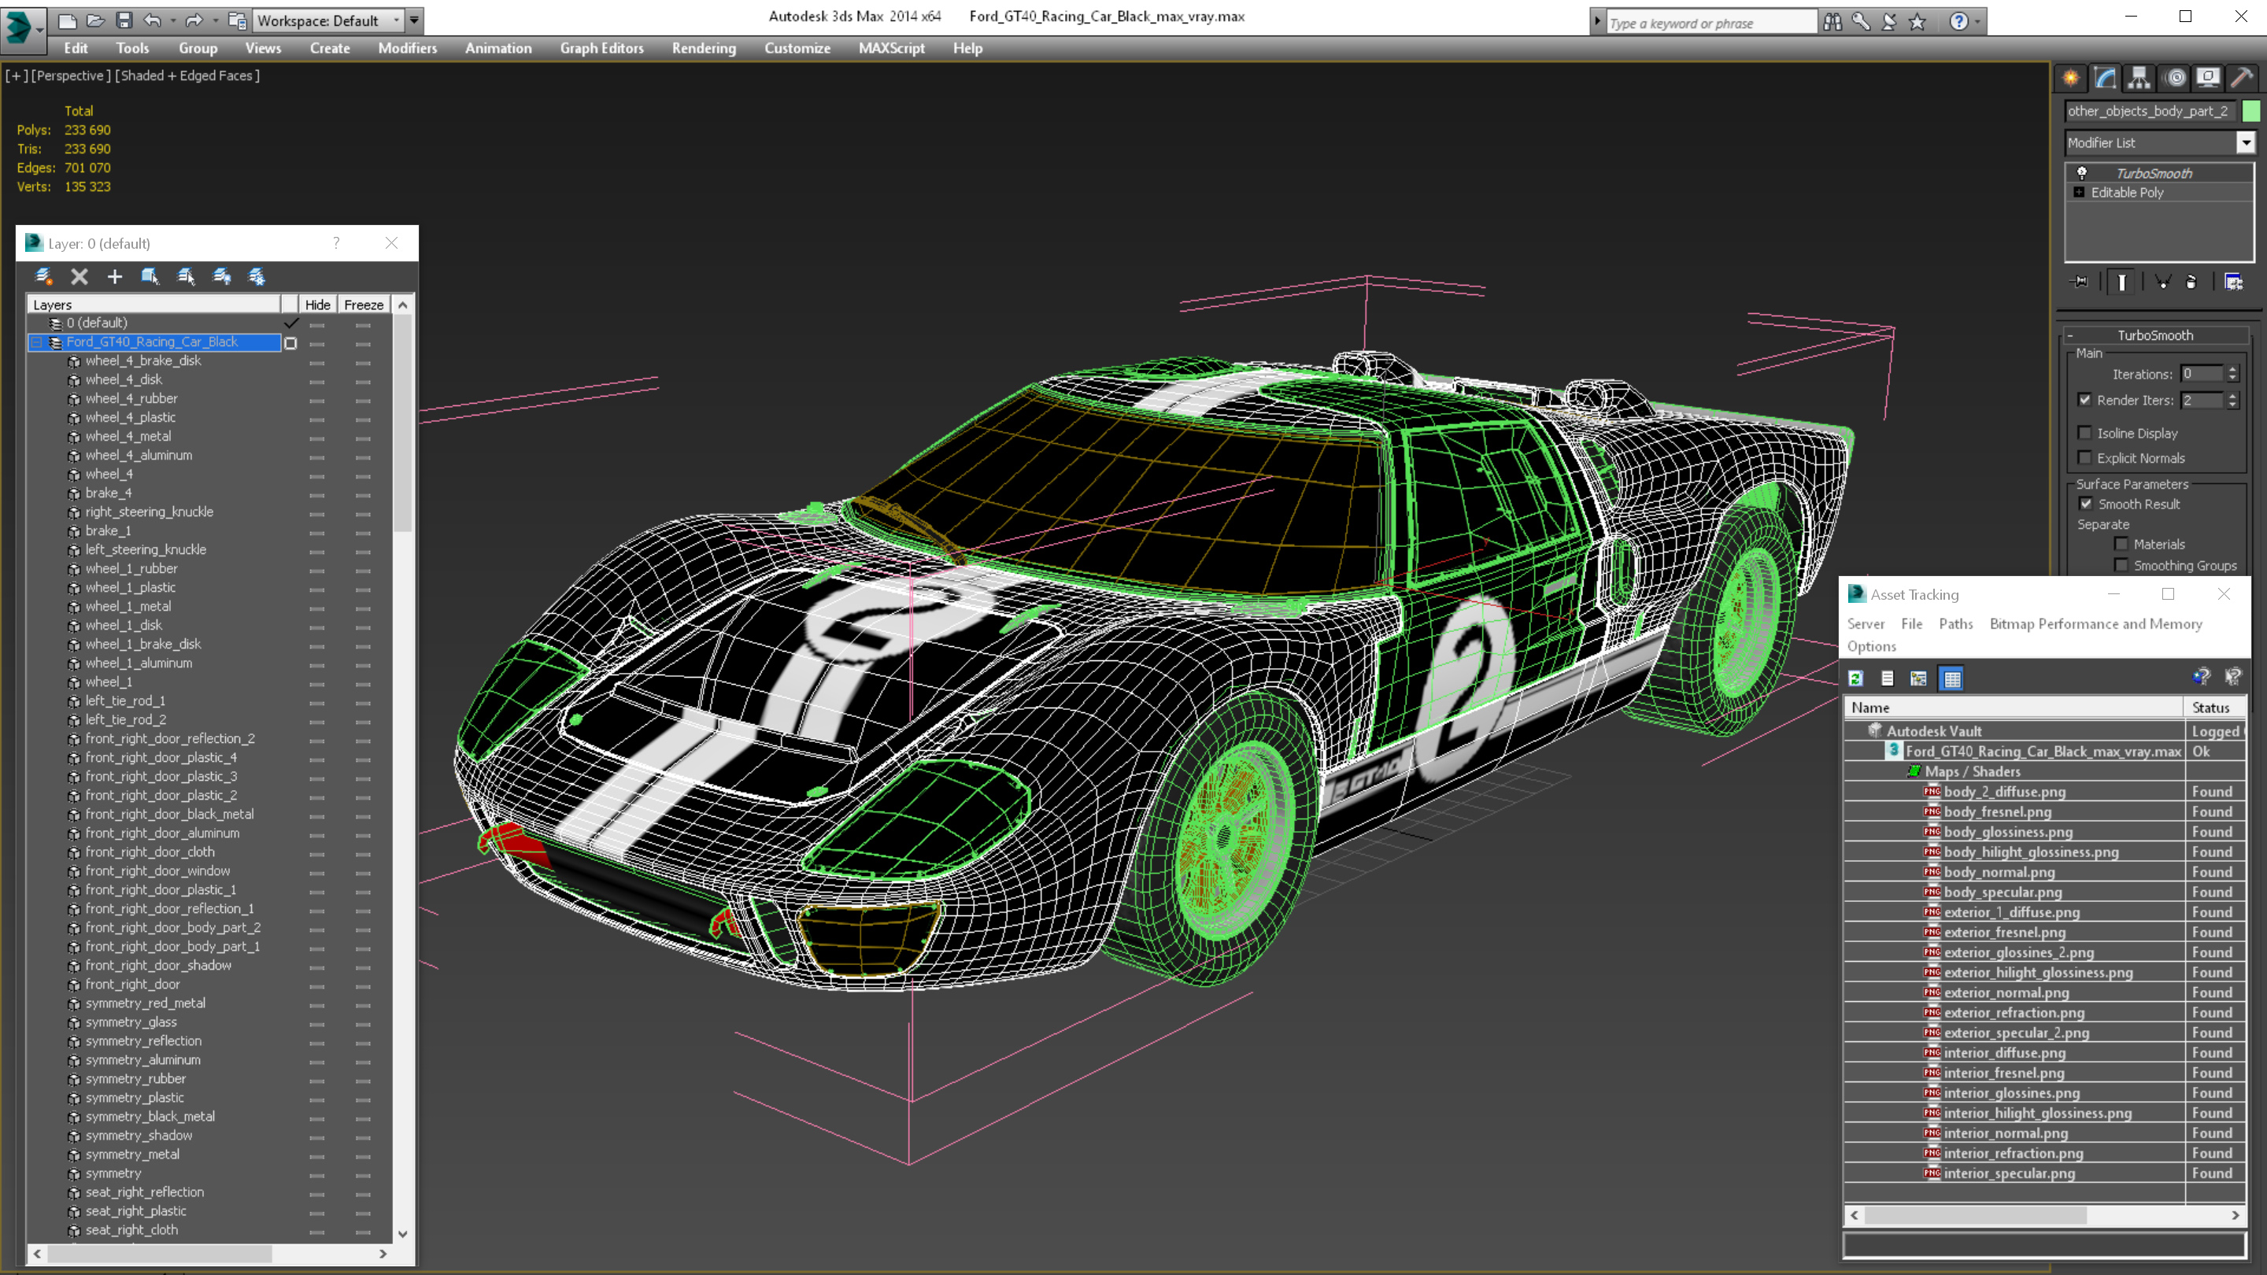Enable Separate by Smoothing Groups checkbox

tap(2122, 565)
